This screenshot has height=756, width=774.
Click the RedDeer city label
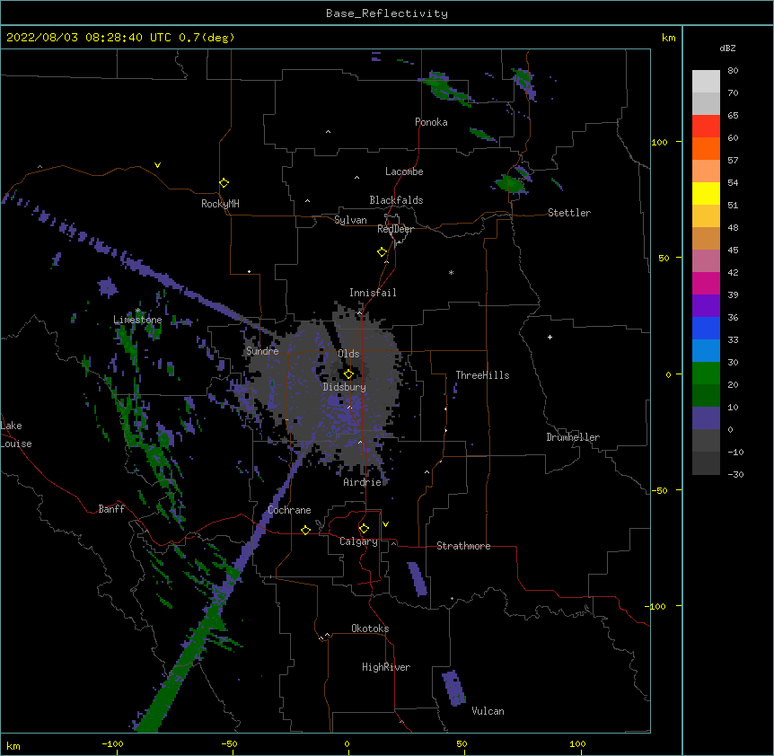pyautogui.click(x=395, y=229)
